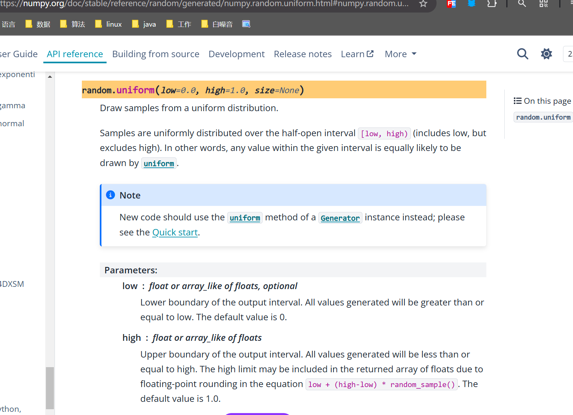This screenshot has height=415, width=573.
Task: Select the API reference tab
Action: [x=75, y=54]
